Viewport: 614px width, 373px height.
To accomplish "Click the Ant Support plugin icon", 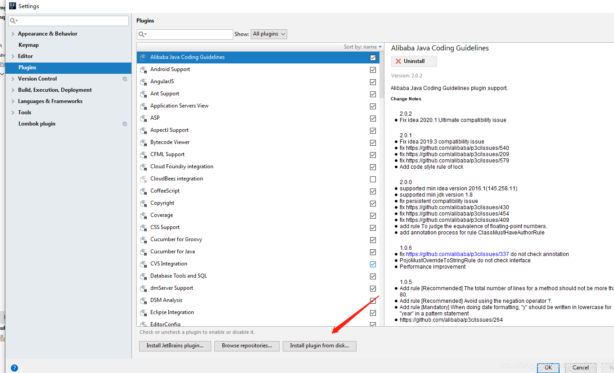I will tap(144, 94).
